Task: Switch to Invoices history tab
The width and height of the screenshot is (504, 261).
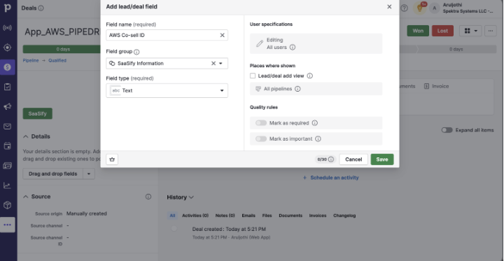Action: [x=318, y=216]
